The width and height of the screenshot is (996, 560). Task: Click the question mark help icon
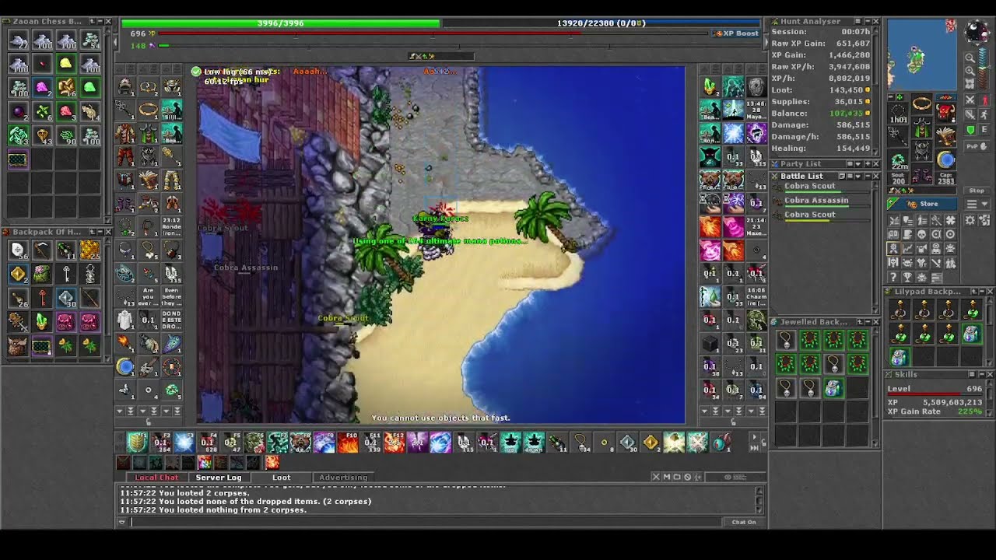click(x=893, y=277)
